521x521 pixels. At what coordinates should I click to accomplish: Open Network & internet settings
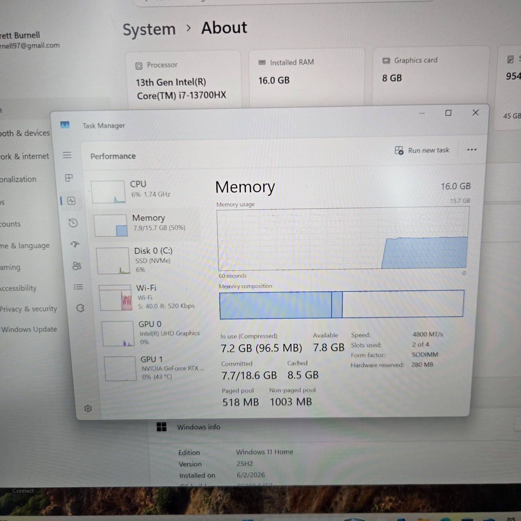[24, 157]
